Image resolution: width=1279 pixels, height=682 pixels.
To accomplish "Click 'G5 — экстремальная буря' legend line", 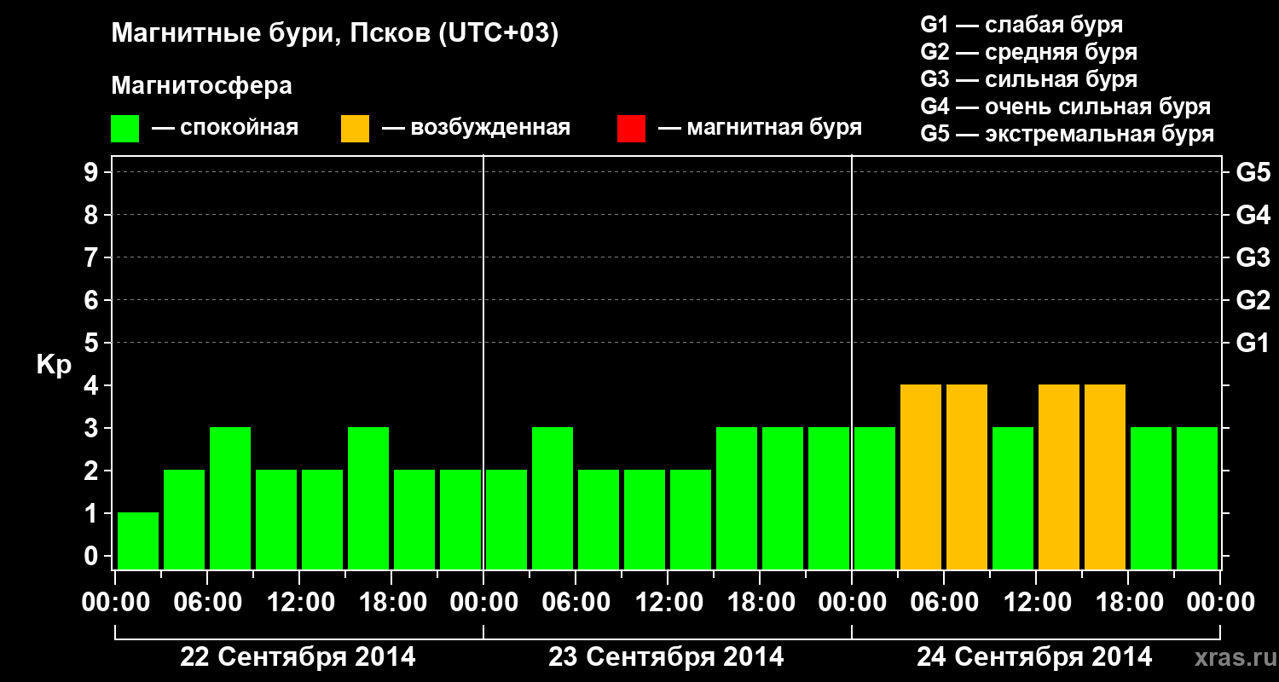I will point(1068,134).
